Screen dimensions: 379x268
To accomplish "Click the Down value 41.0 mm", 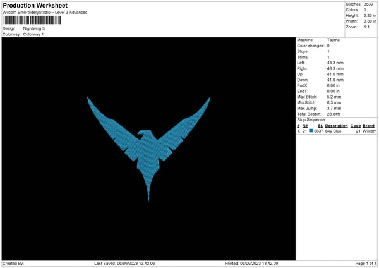I will 335,80.
